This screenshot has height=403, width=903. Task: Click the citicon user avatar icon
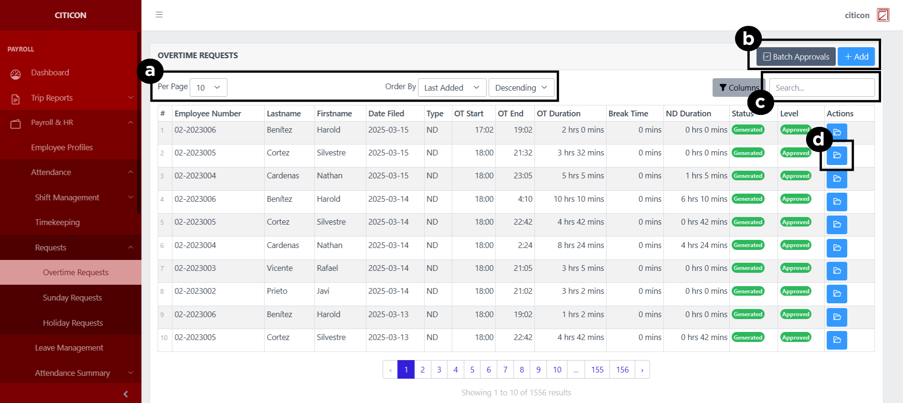(883, 15)
